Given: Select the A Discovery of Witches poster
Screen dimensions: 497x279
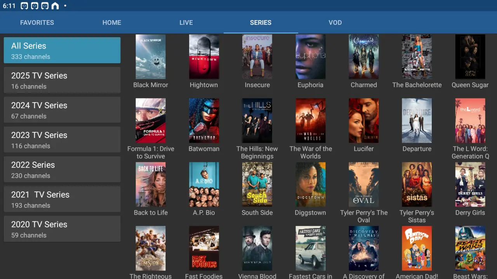Looking at the screenshot, I should [x=363, y=248].
